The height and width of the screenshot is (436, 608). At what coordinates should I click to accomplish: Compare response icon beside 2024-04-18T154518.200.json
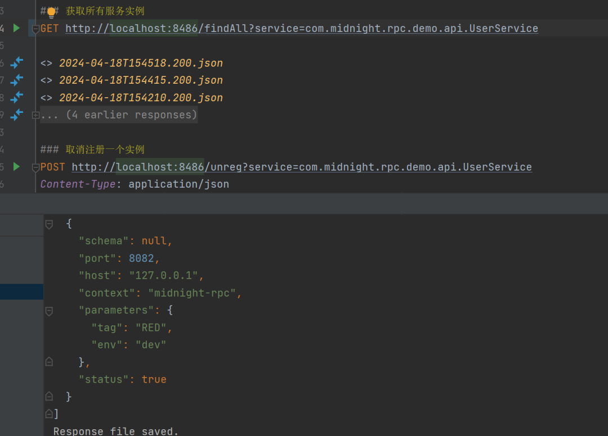pyautogui.click(x=16, y=63)
